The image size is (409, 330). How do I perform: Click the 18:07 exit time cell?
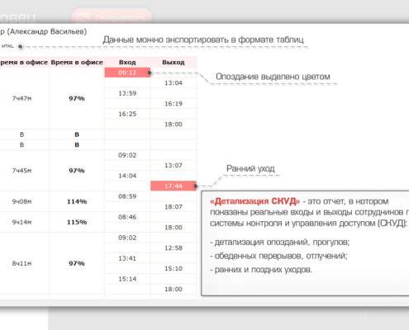pos(174,207)
